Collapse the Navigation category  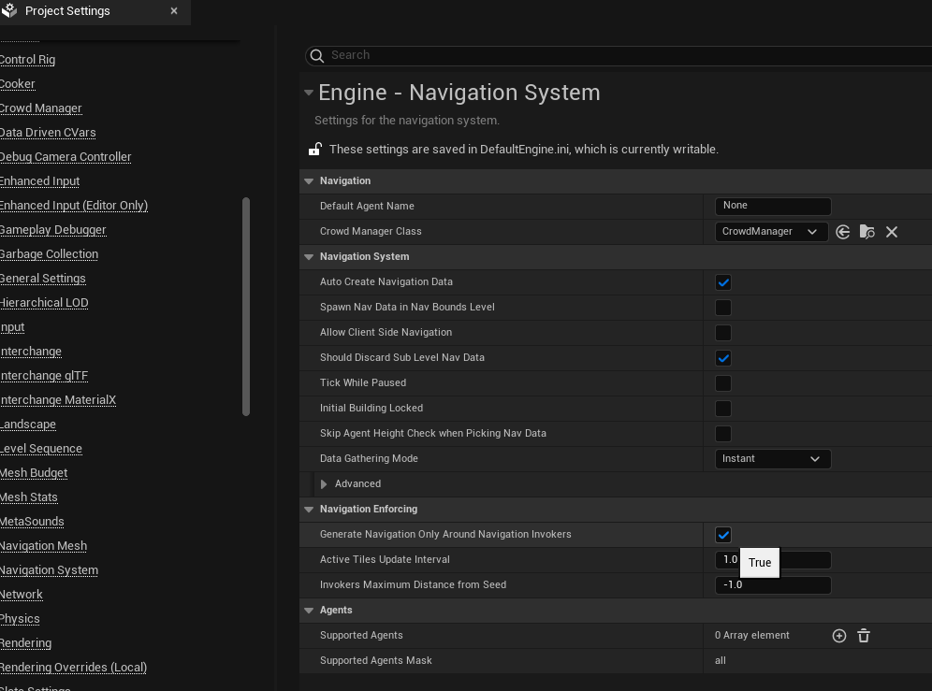[x=309, y=181]
